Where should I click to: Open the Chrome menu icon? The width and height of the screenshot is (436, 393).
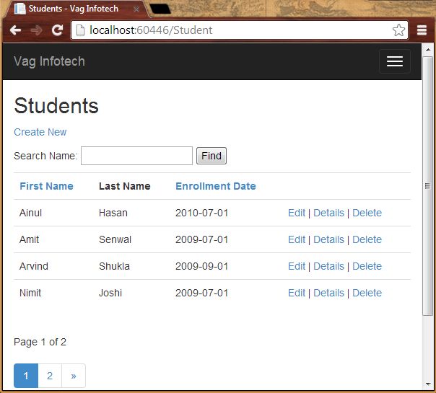[x=422, y=30]
